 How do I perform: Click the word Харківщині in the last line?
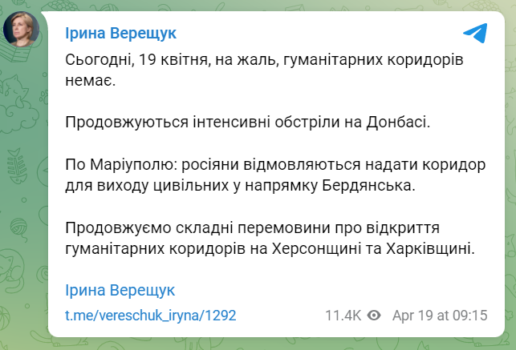(x=430, y=249)
